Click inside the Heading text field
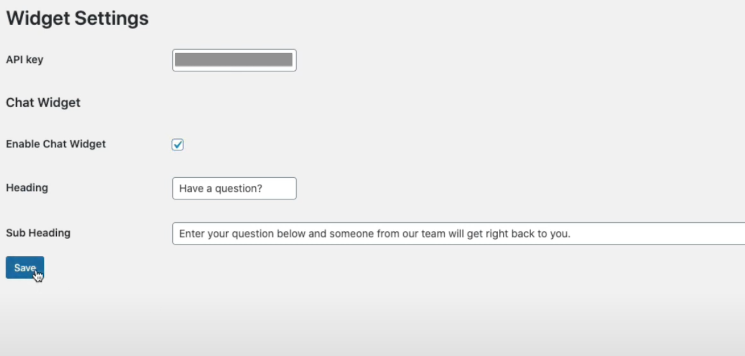The width and height of the screenshot is (745, 356). coord(234,188)
